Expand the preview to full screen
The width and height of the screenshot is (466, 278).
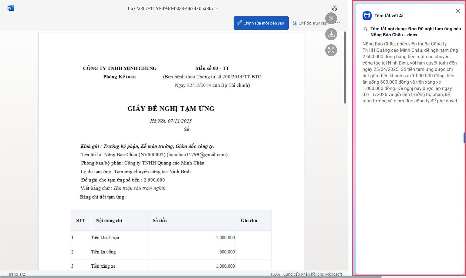[x=331, y=50]
